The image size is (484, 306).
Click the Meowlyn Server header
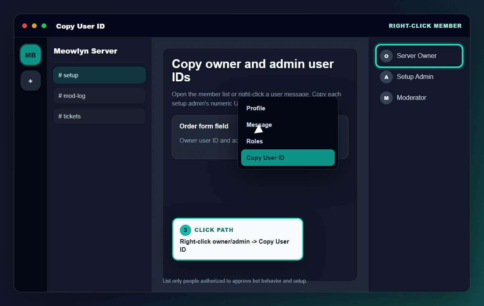click(86, 51)
